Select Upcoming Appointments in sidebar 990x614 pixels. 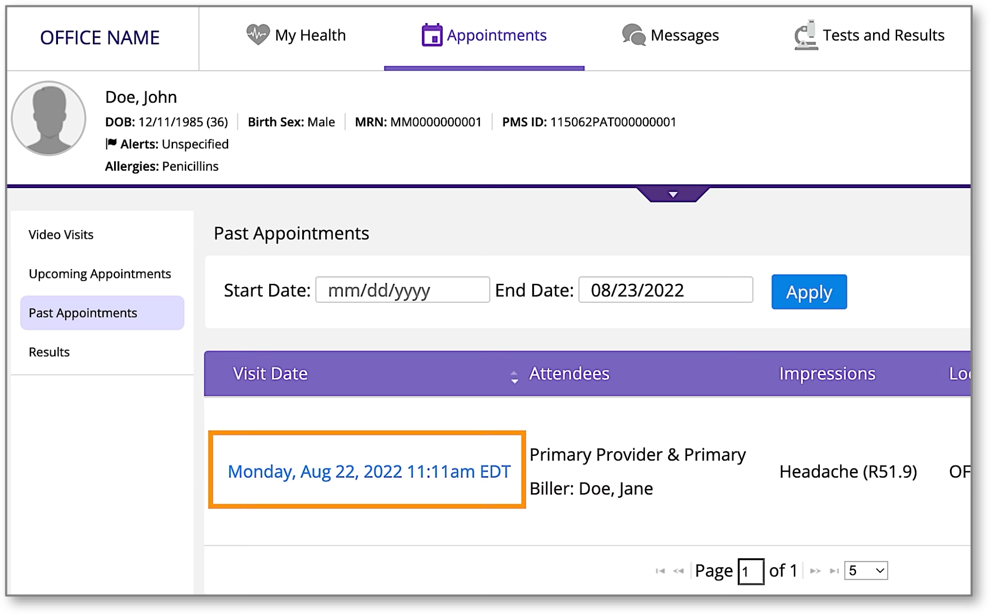click(100, 274)
